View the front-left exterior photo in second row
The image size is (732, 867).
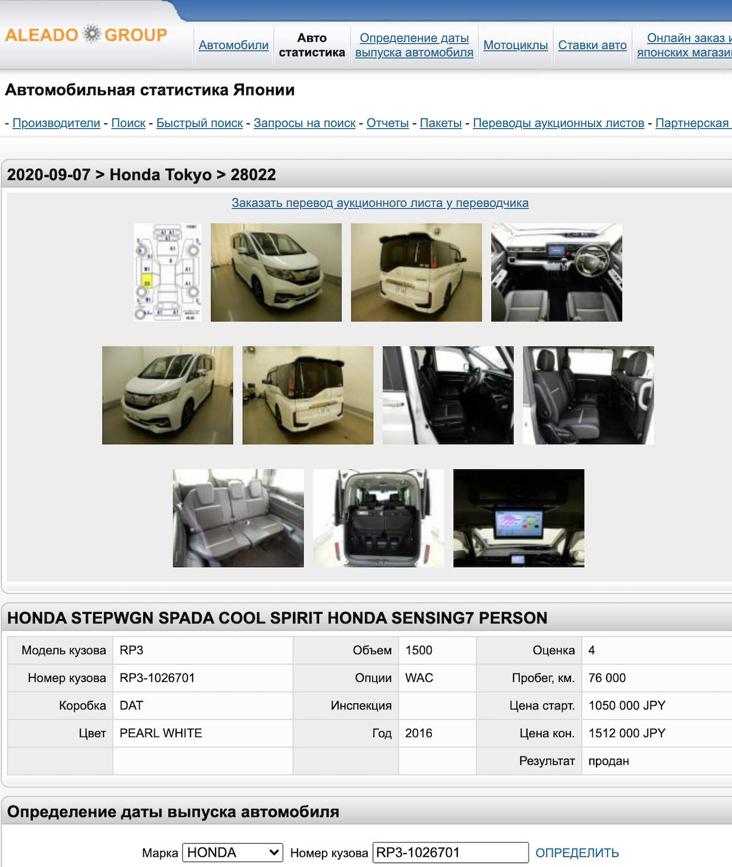point(168,395)
